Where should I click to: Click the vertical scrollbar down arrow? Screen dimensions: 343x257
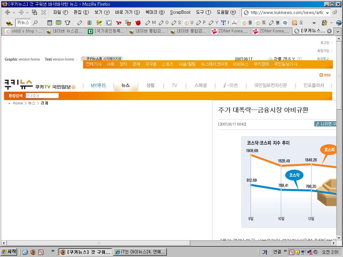[339, 238]
